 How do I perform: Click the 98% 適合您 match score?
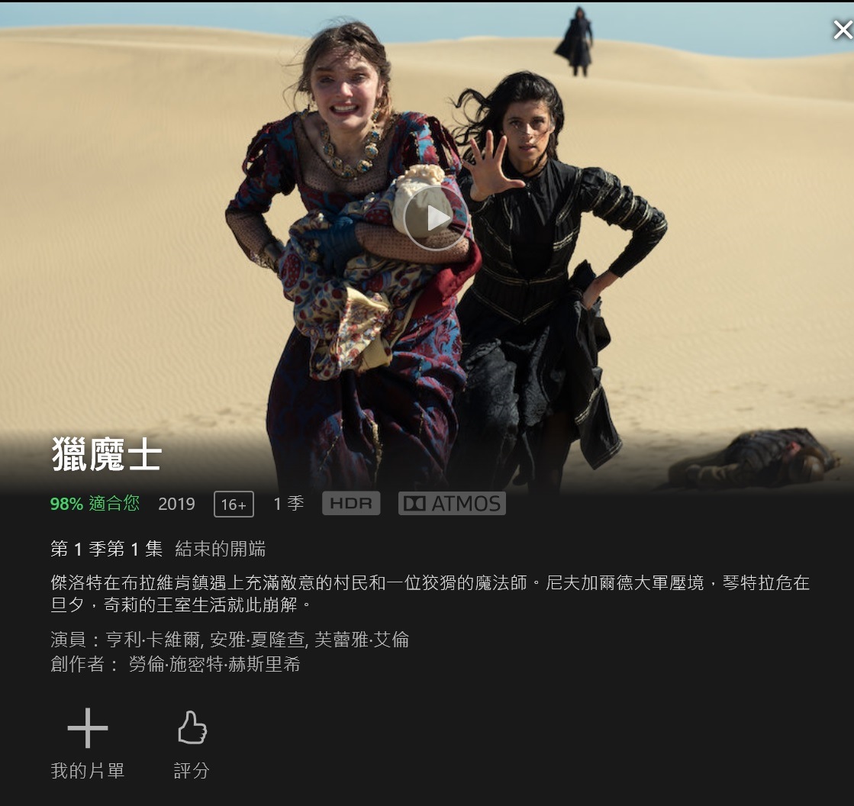[x=95, y=503]
